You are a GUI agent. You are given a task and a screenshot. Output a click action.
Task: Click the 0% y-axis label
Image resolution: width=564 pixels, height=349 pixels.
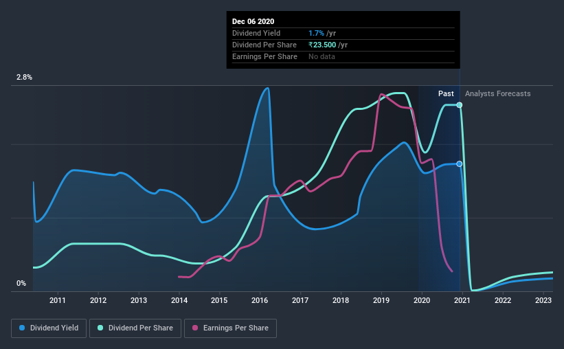point(21,283)
